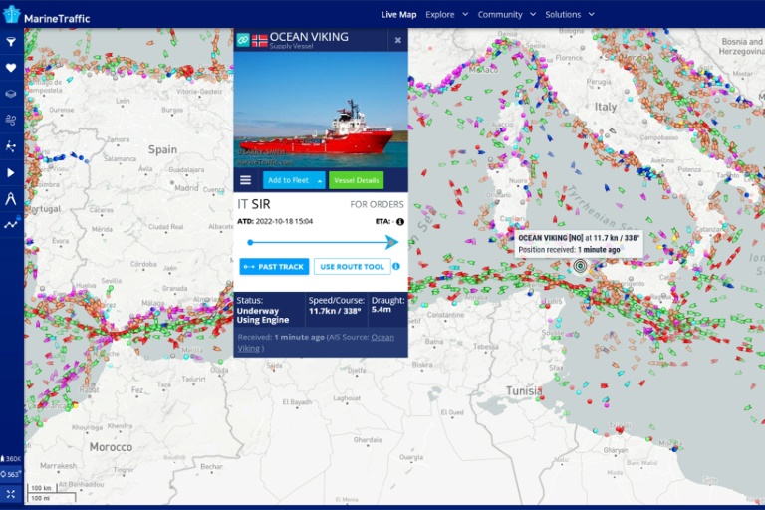The height and width of the screenshot is (510, 765).
Task: Open My Fleets heart icon in sidebar
Action: click(11, 68)
